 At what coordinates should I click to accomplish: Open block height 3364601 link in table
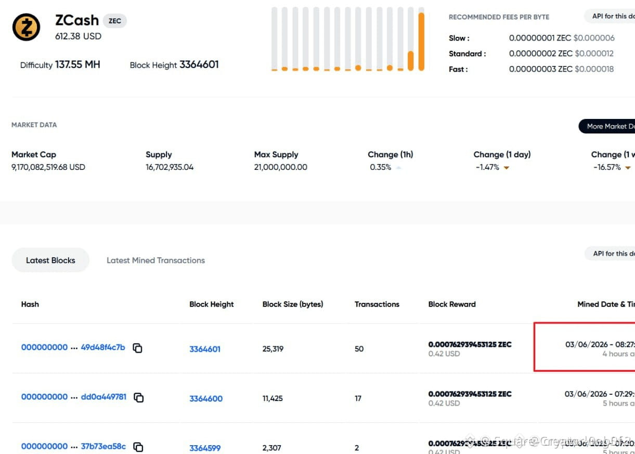pos(205,349)
